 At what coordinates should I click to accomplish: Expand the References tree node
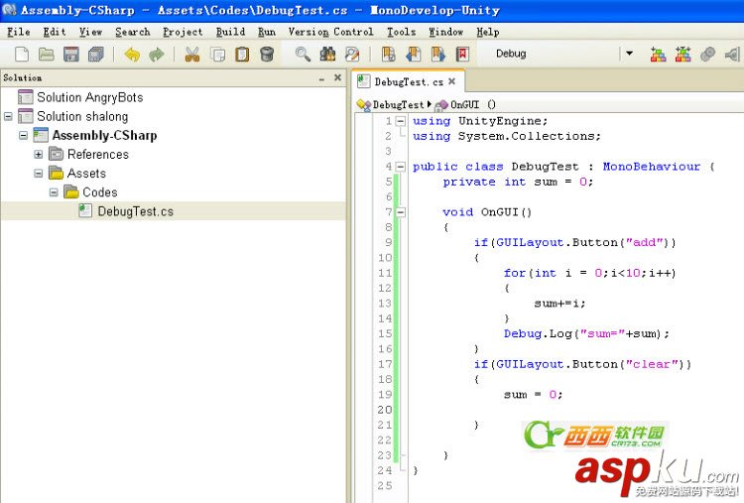tap(39, 154)
